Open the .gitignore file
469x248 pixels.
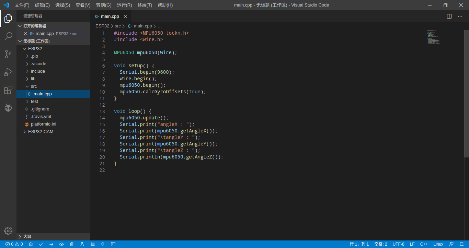click(53, 109)
